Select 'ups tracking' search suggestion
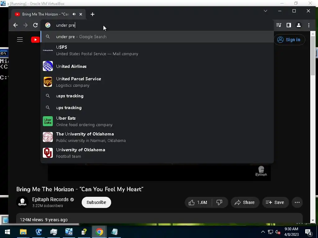The width and height of the screenshot is (318, 238). [157, 108]
